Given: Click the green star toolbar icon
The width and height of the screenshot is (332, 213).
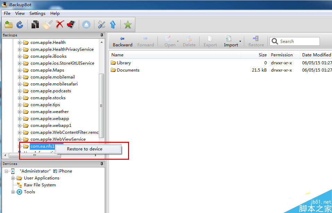Looking at the screenshot, I should (x=128, y=25).
